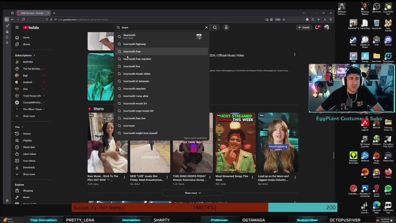The height and width of the screenshot is (223, 396).
Task: Open Battle.net desktop shortcut
Action: point(365,157)
